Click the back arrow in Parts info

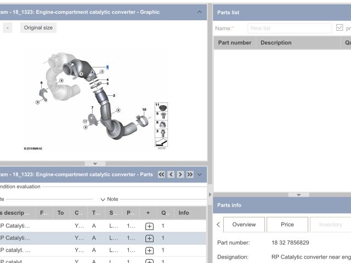pyautogui.click(x=218, y=225)
